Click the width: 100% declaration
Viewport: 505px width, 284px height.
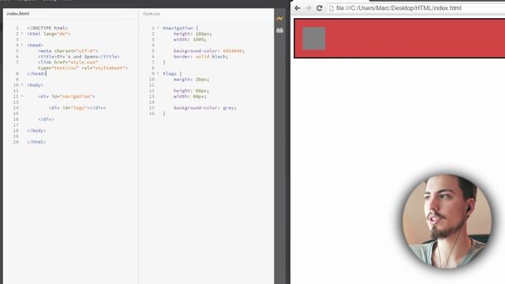tap(189, 39)
